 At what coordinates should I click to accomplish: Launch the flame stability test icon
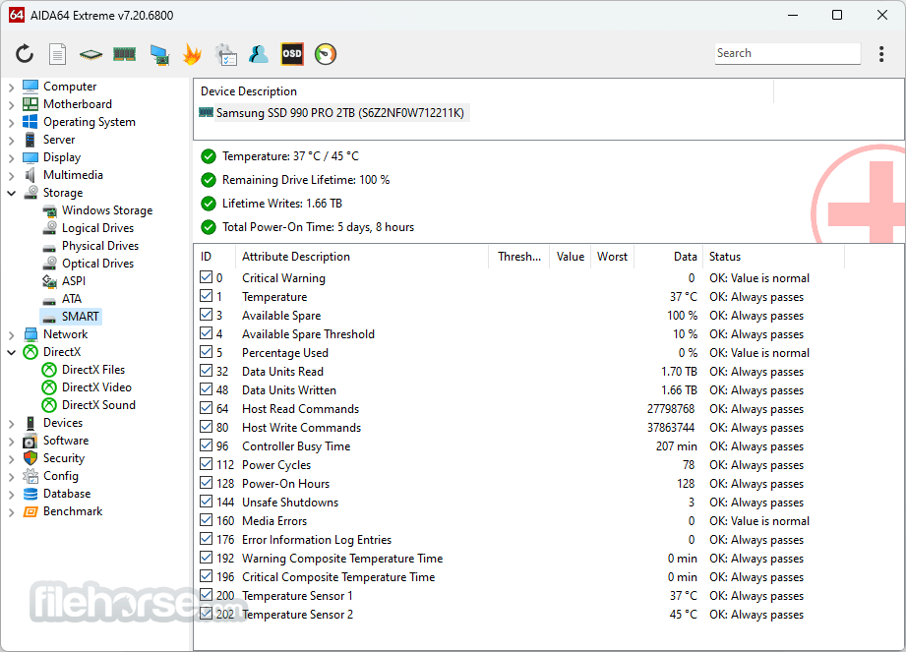click(x=192, y=54)
